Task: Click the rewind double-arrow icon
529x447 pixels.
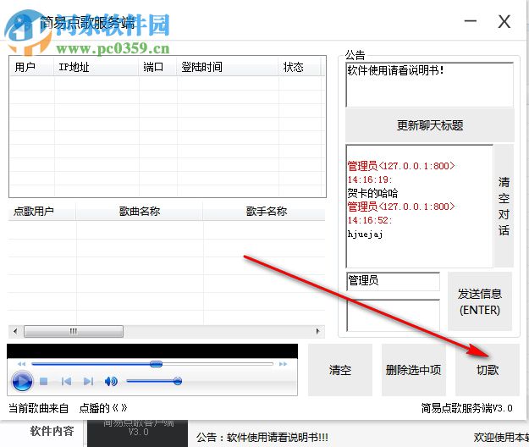Action: coord(22,364)
